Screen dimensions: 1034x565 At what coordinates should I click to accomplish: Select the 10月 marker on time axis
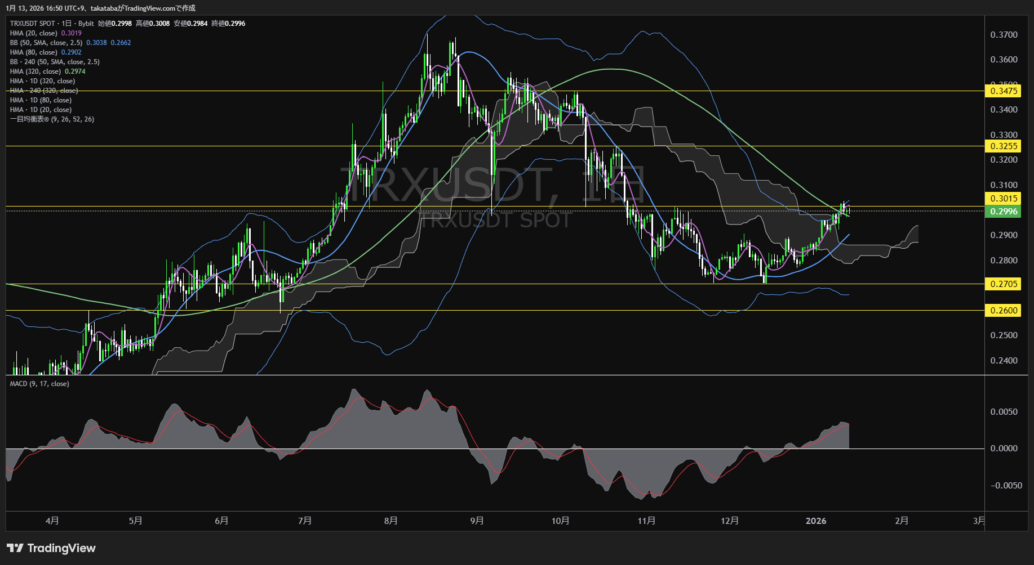pyautogui.click(x=560, y=521)
